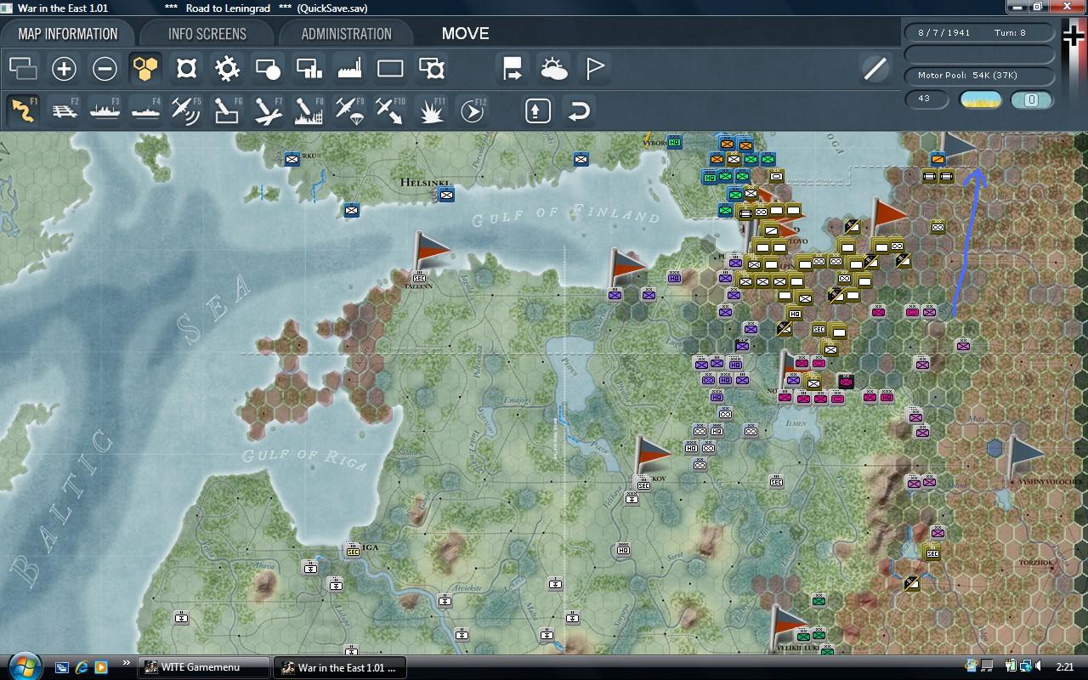
Task: Toggle the plain rectangle unit overlay icon
Action: [390, 68]
